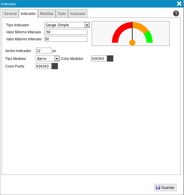Click the Ancho Indicador pixel field
Viewport: 184px width, 195px height.
click(43, 51)
